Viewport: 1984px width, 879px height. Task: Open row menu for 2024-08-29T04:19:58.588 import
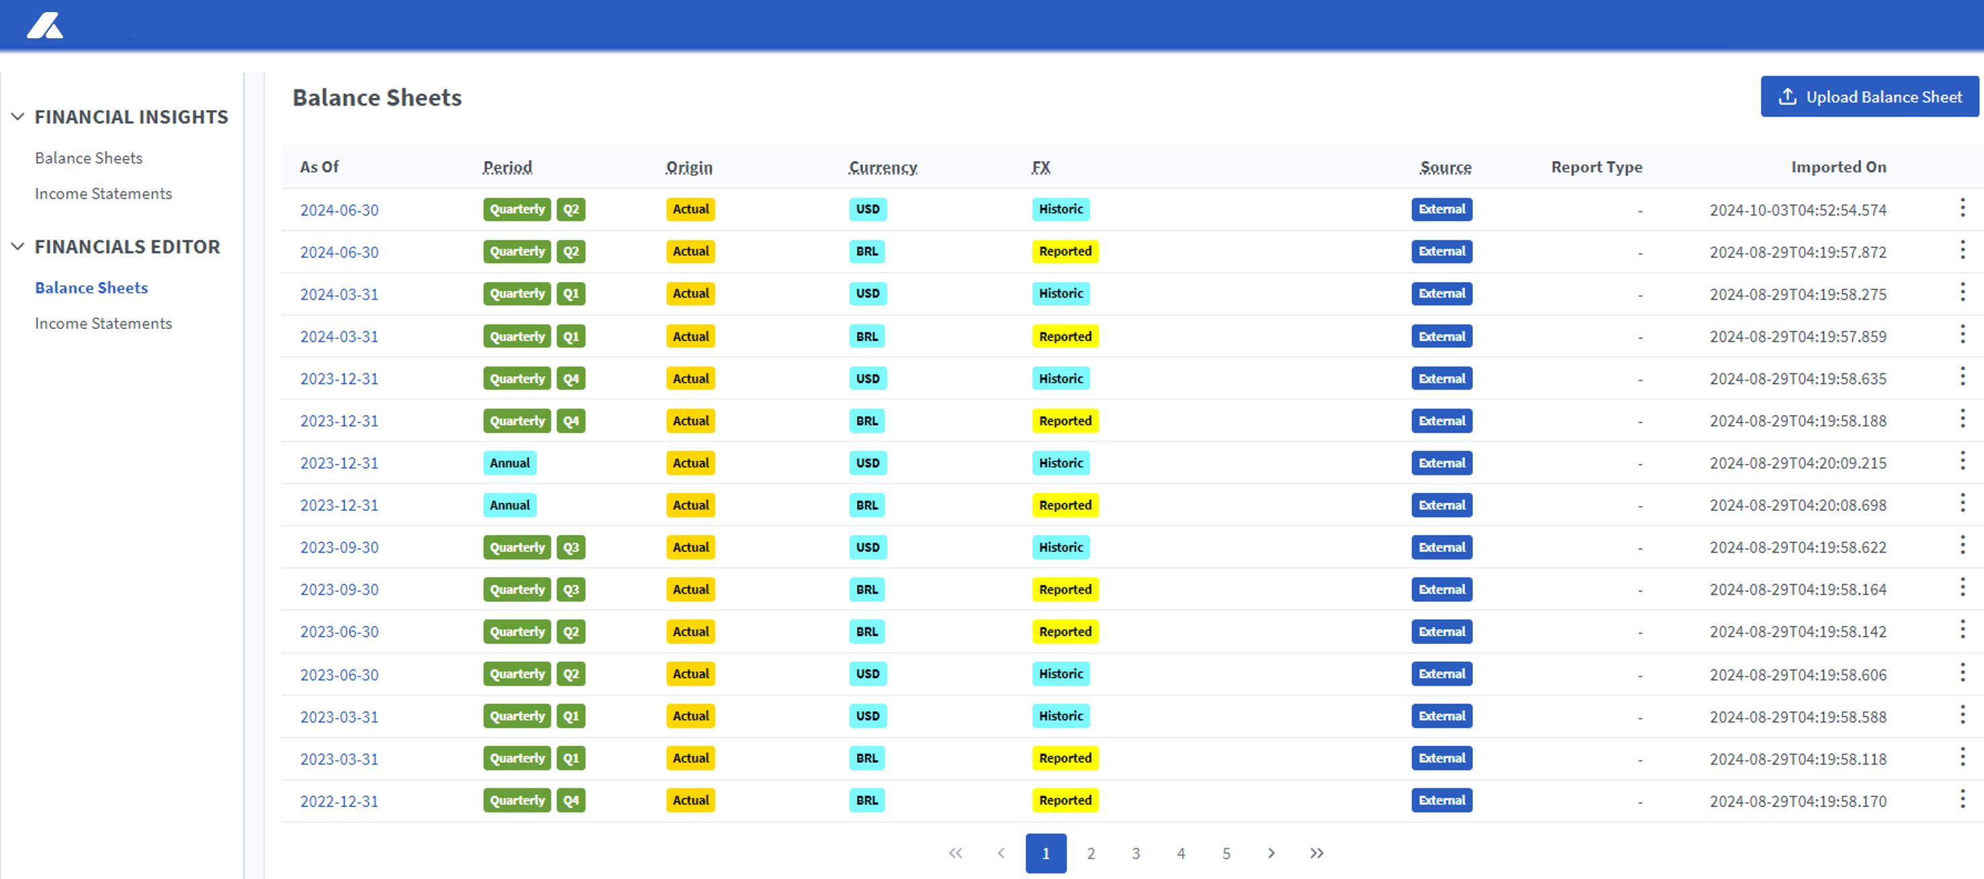[x=1962, y=715]
